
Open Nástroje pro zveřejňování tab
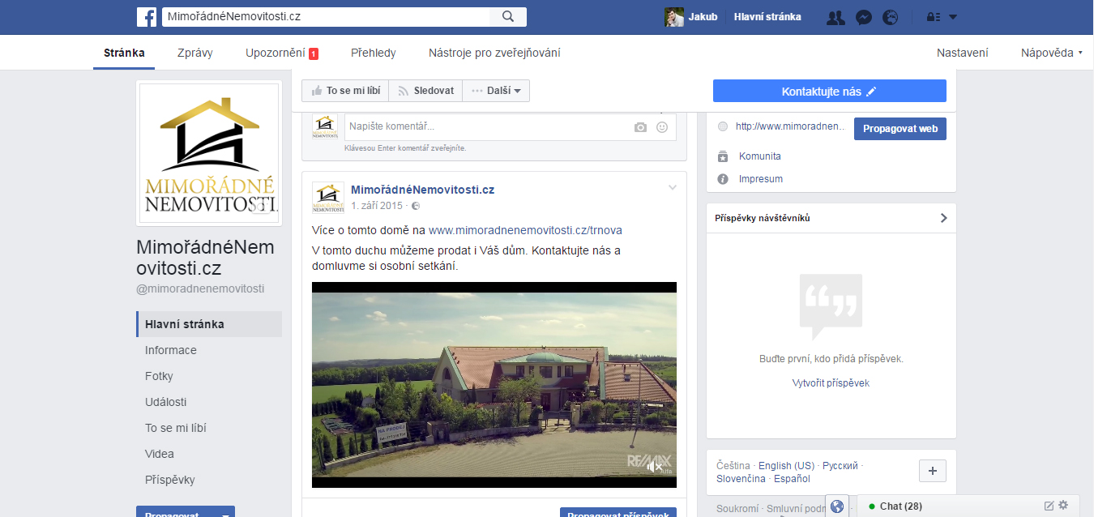coord(494,53)
